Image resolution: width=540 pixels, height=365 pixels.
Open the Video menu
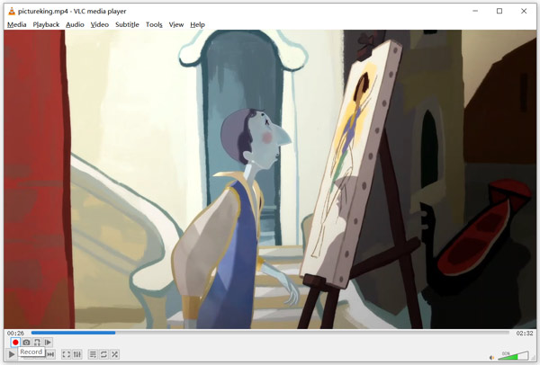tap(100, 24)
